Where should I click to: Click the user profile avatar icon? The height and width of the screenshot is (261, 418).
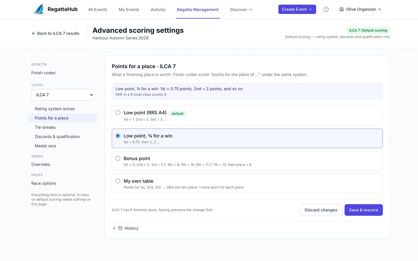click(342, 9)
